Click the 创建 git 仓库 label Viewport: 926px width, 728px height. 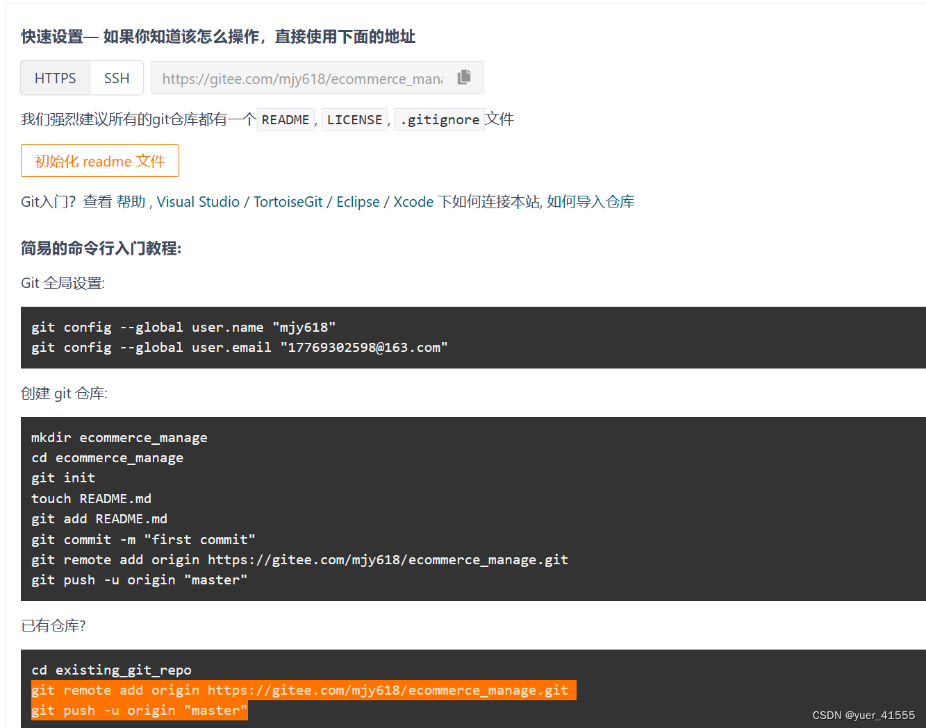(64, 393)
